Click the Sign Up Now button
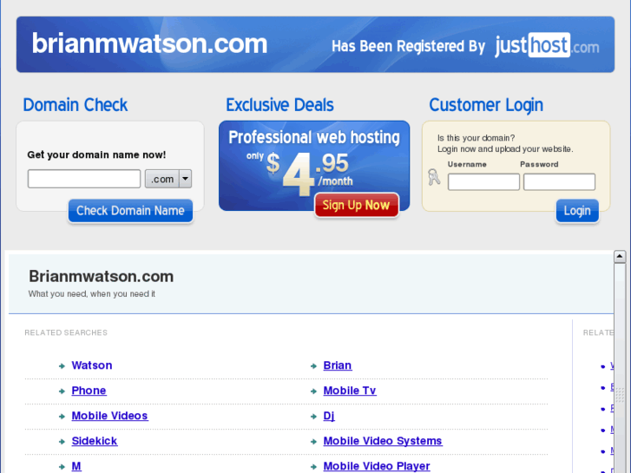Screen dimensions: 631x473 point(357,205)
